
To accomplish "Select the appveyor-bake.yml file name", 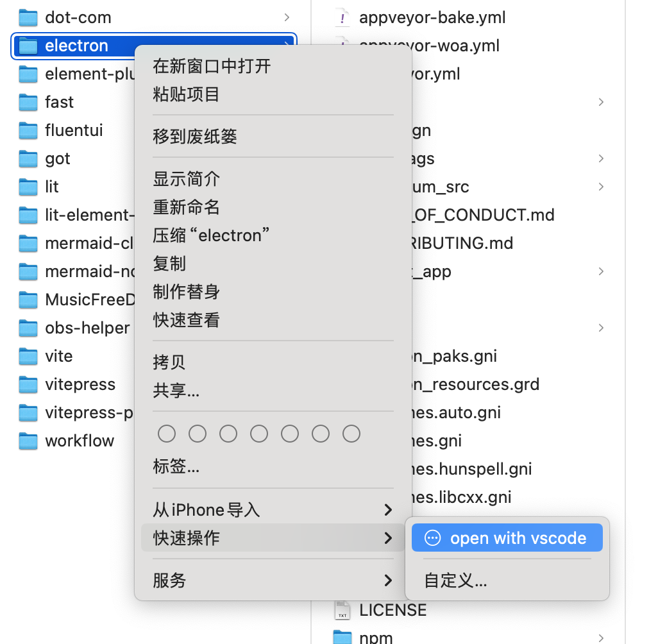I will point(432,17).
